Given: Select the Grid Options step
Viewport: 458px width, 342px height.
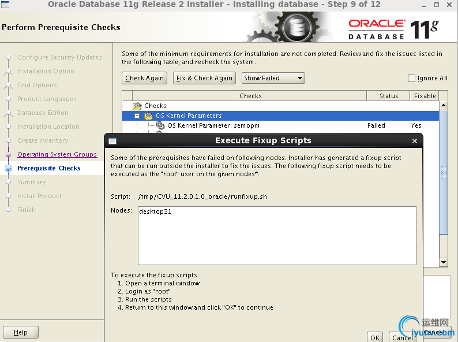Looking at the screenshot, I should tap(37, 85).
